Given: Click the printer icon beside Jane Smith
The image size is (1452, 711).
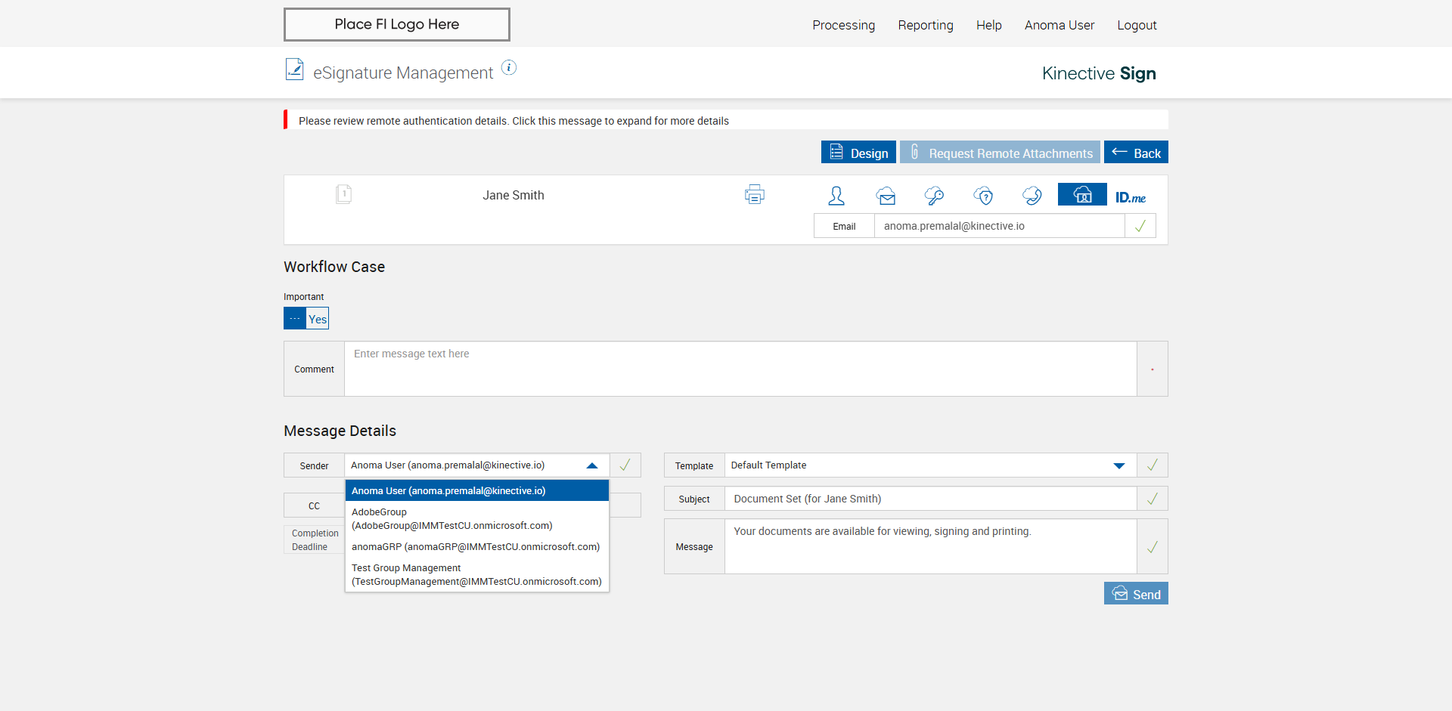Looking at the screenshot, I should click(x=754, y=195).
